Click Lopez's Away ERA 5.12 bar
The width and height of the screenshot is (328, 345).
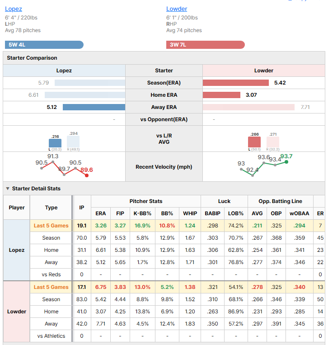(x=94, y=107)
